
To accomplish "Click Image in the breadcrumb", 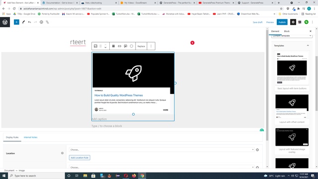I will [22, 171].
